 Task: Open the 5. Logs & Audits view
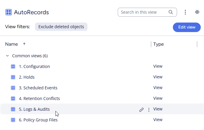(36, 109)
